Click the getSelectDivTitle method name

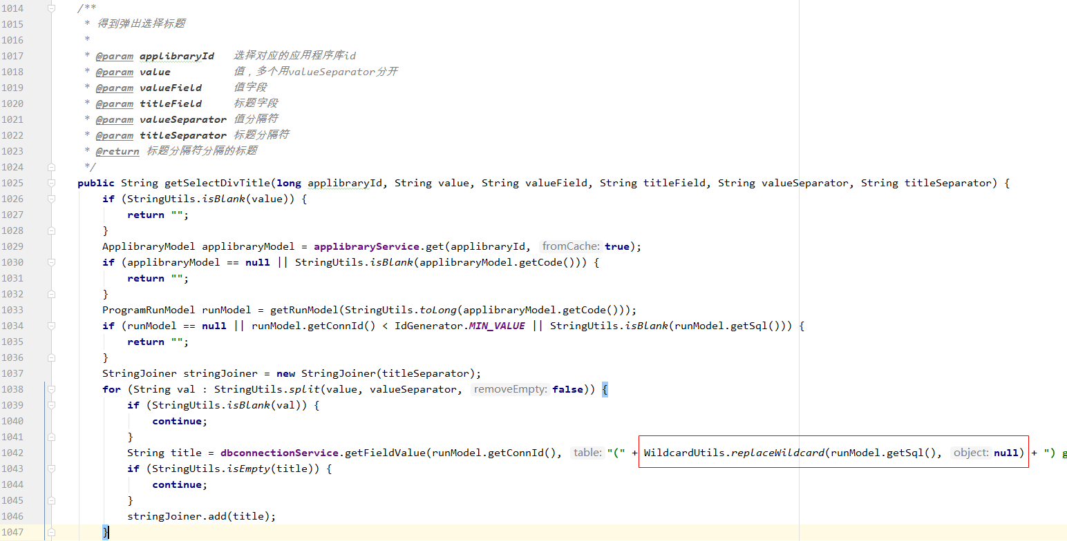(217, 183)
